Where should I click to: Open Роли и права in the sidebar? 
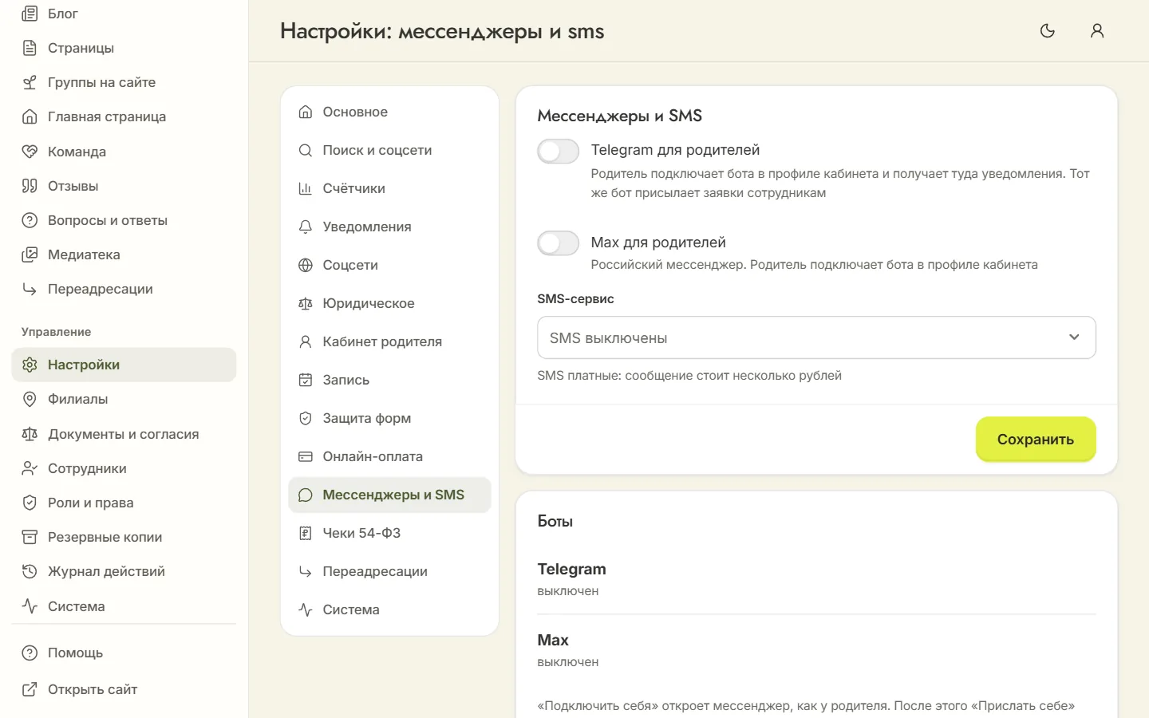124,503
